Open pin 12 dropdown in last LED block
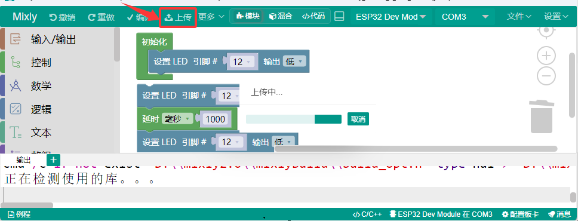Viewport: 578px width, 221px height. [x=231, y=142]
